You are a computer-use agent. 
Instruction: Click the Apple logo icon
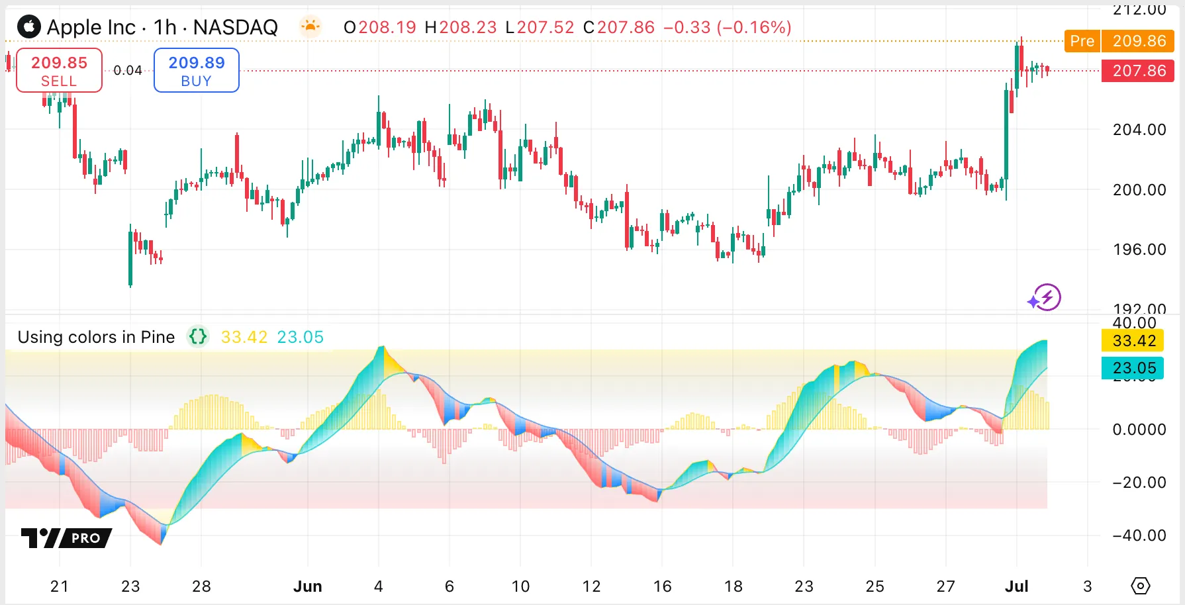click(x=28, y=27)
